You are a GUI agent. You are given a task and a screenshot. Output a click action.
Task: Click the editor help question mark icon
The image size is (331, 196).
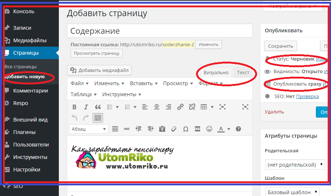coord(238,129)
